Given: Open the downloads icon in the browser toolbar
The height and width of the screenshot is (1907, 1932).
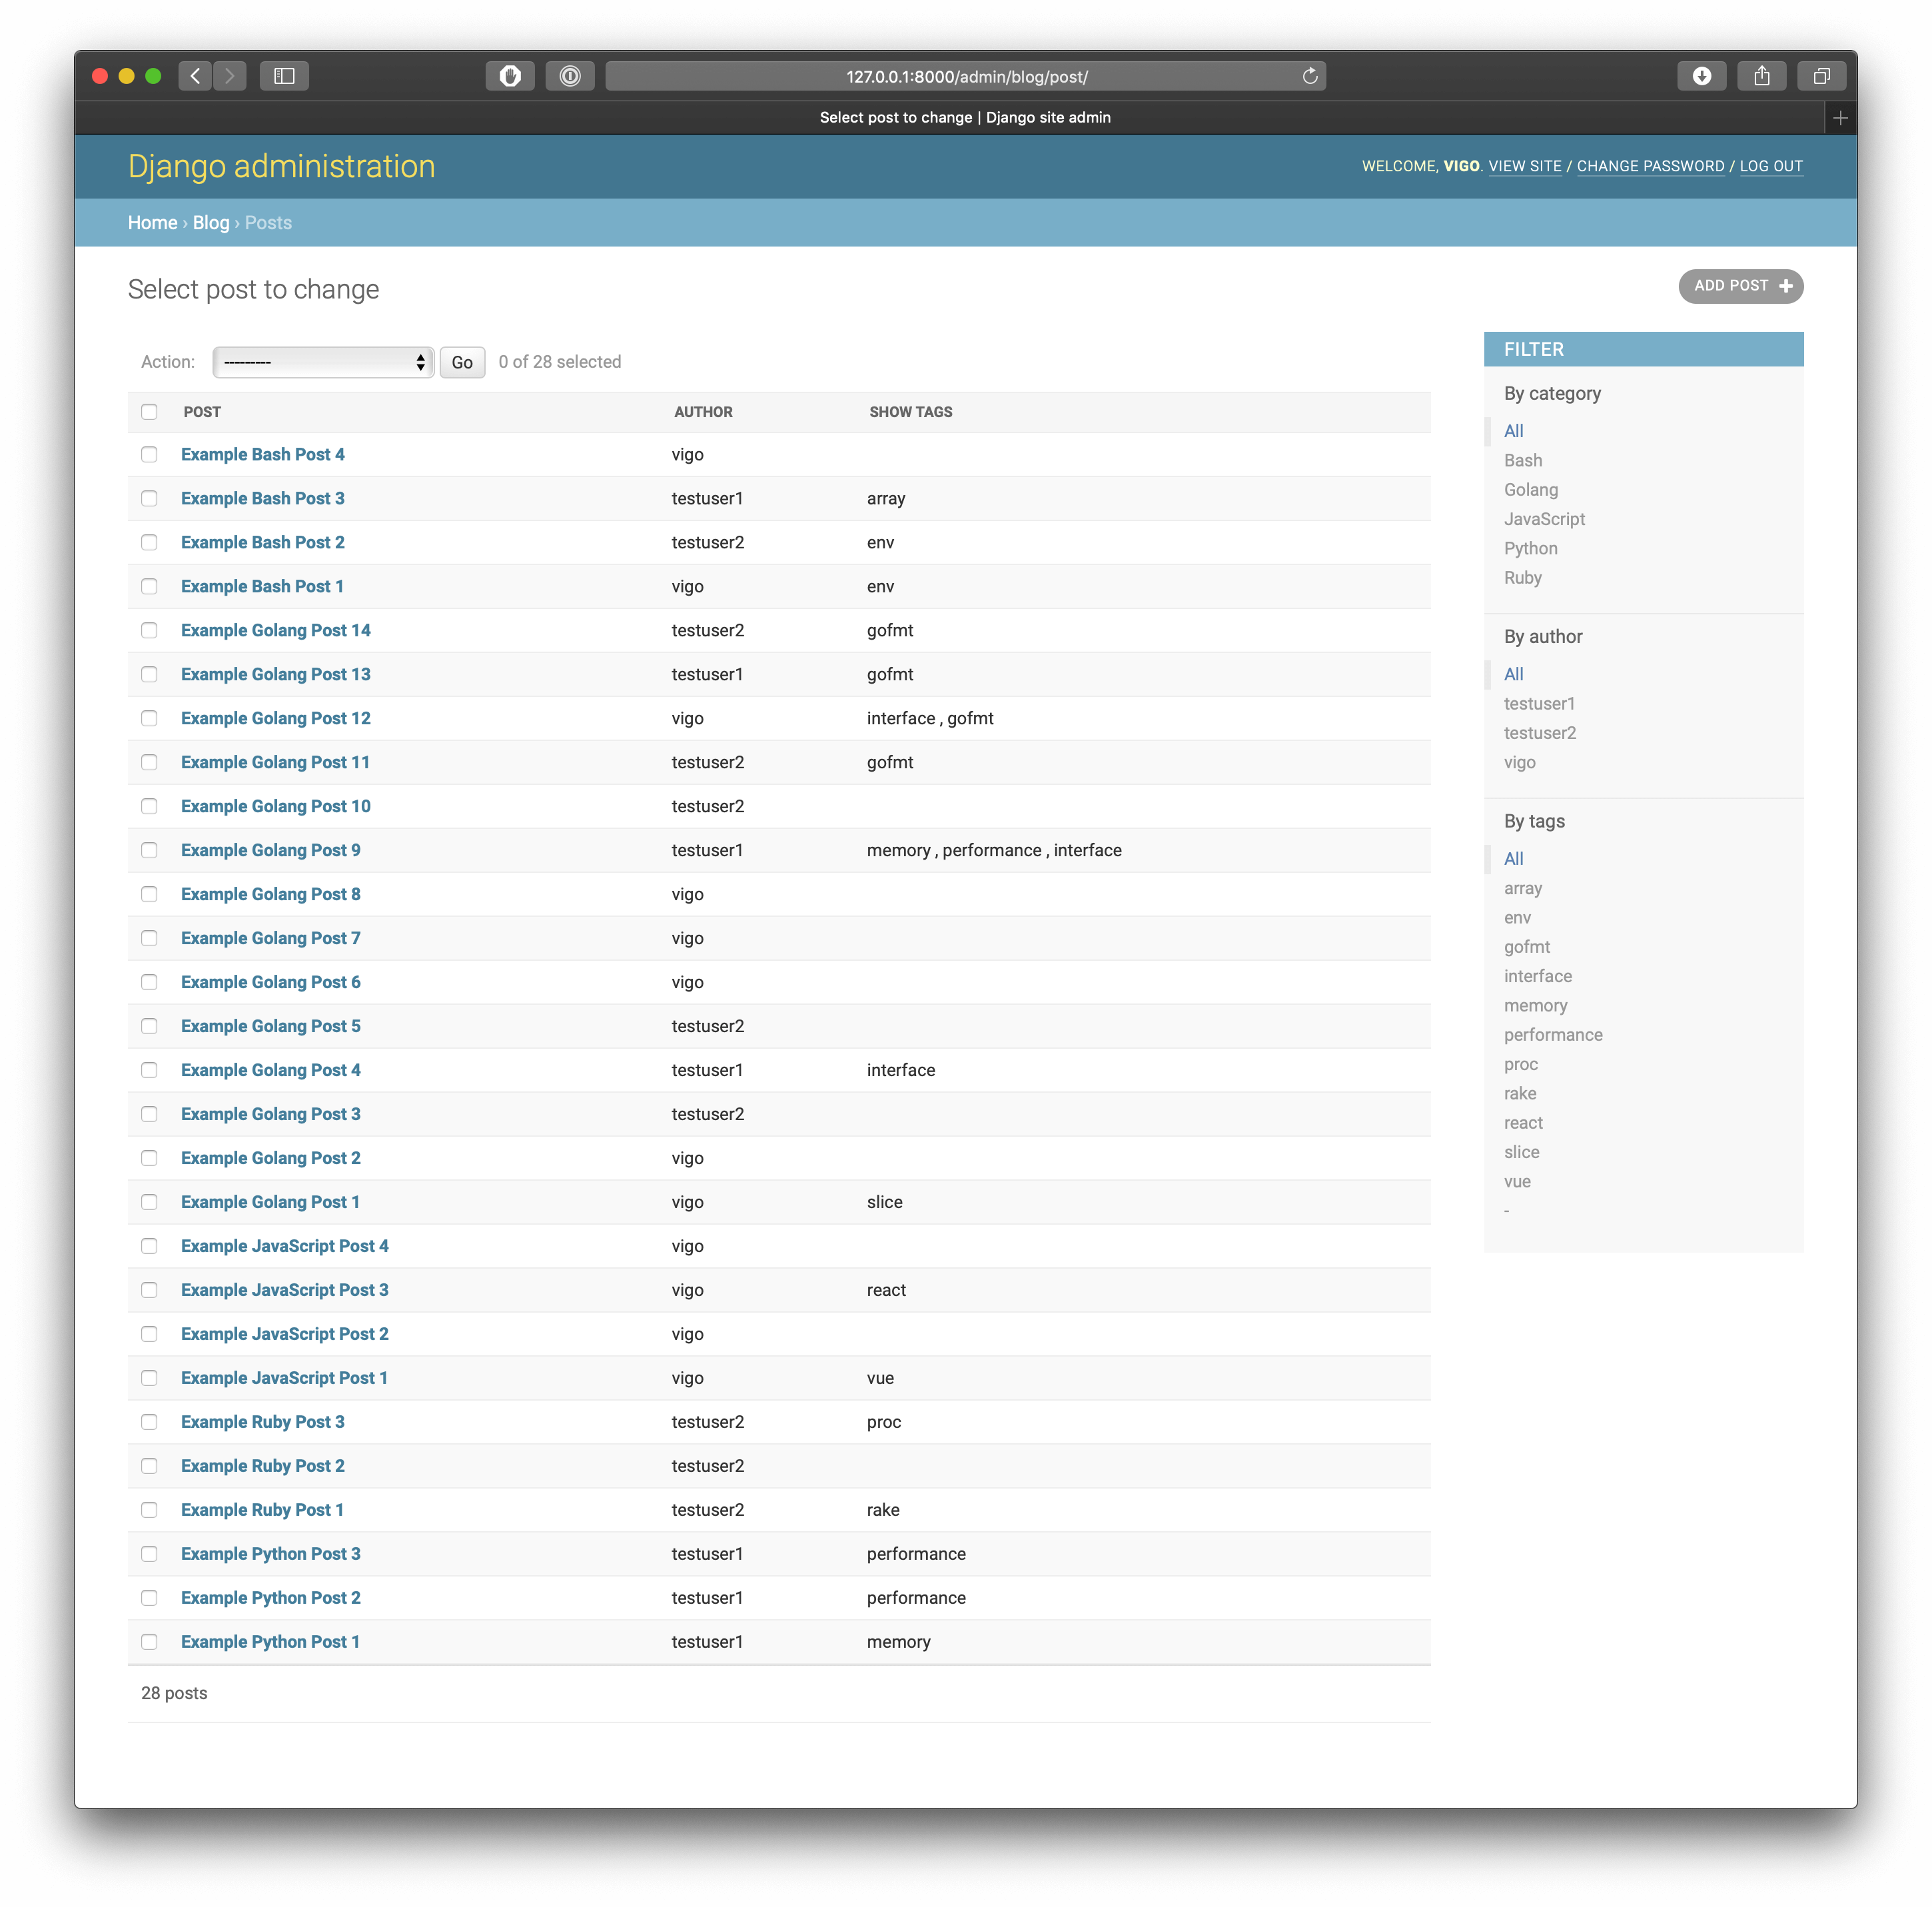Looking at the screenshot, I should [x=1703, y=75].
